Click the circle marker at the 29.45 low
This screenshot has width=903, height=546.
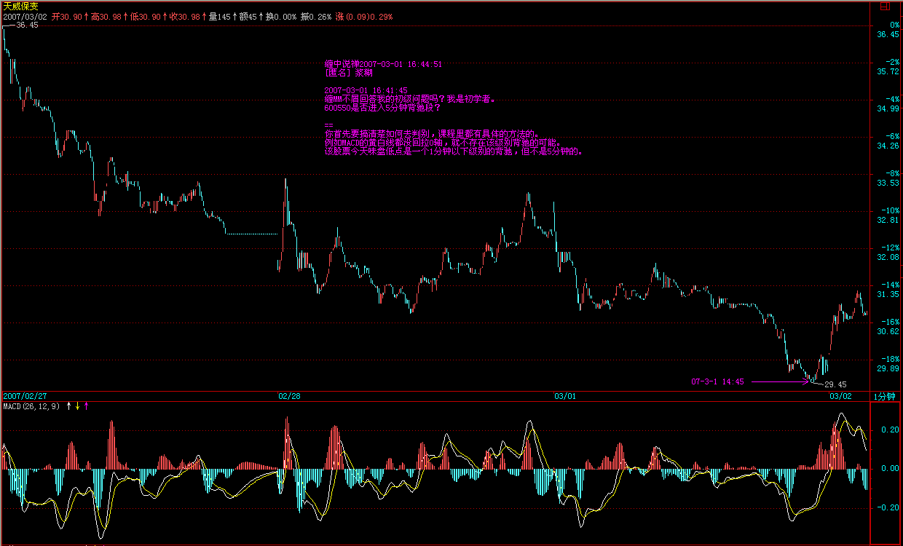811,379
